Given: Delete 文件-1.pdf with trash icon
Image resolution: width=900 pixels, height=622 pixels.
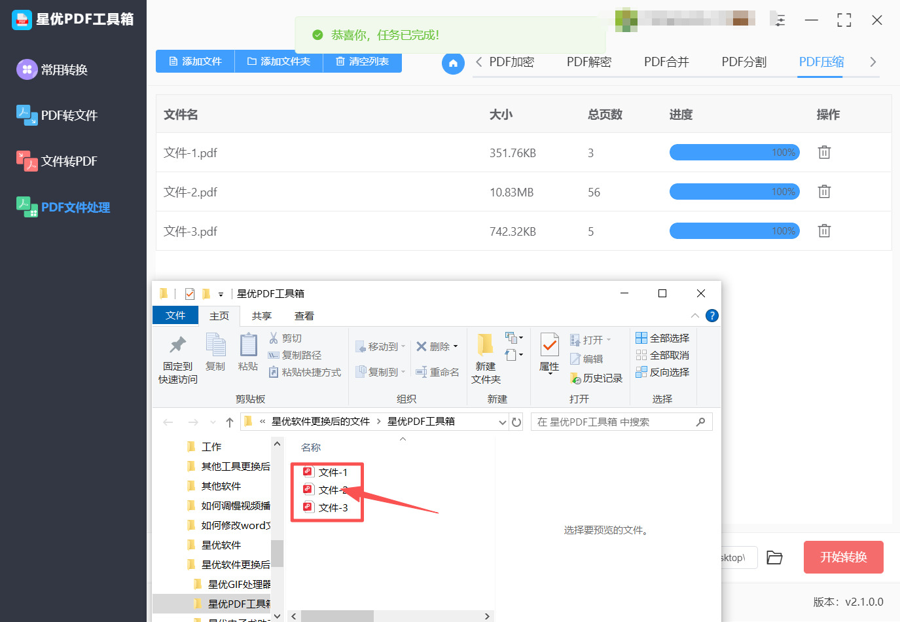Looking at the screenshot, I should [x=824, y=152].
